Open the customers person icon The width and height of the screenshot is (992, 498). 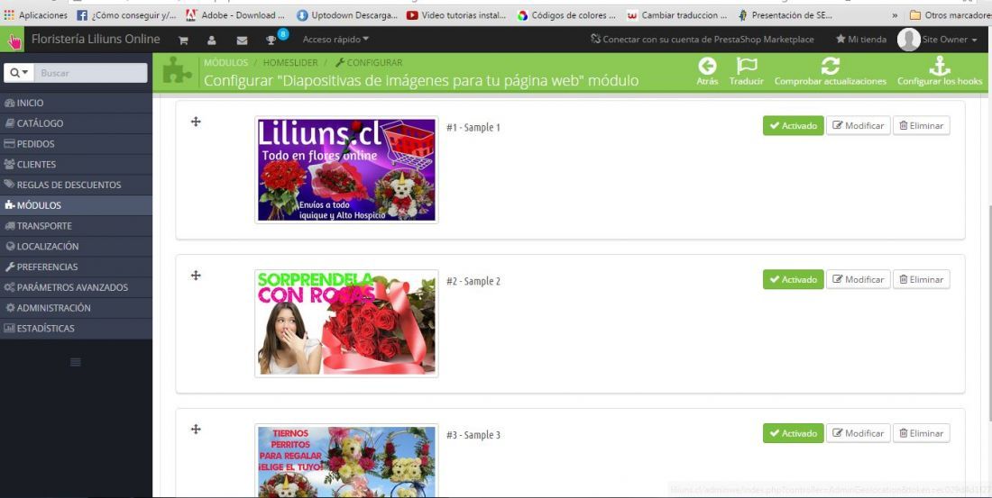point(212,40)
